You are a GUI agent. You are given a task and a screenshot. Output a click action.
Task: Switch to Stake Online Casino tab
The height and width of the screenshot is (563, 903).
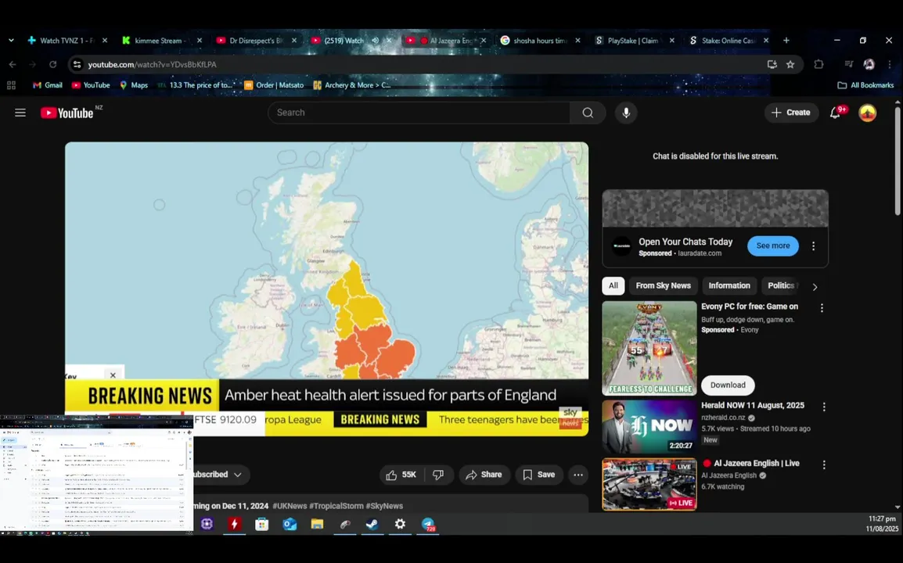click(729, 41)
